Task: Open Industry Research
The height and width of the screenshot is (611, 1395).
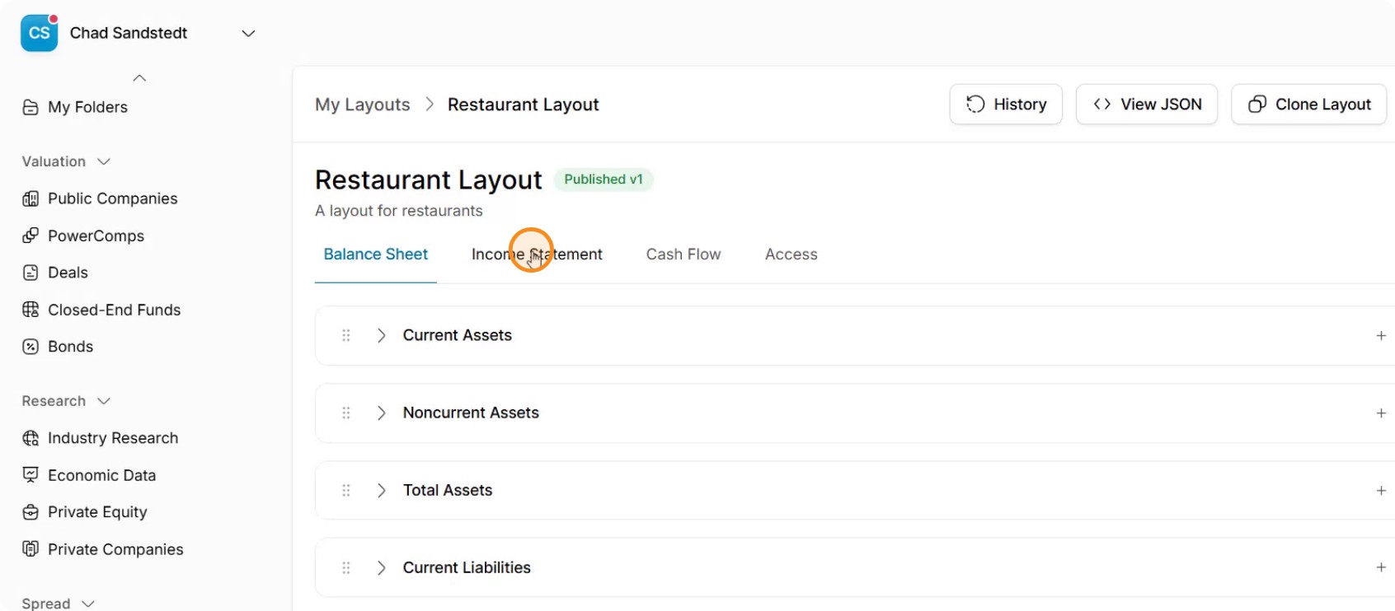Action: tap(113, 438)
